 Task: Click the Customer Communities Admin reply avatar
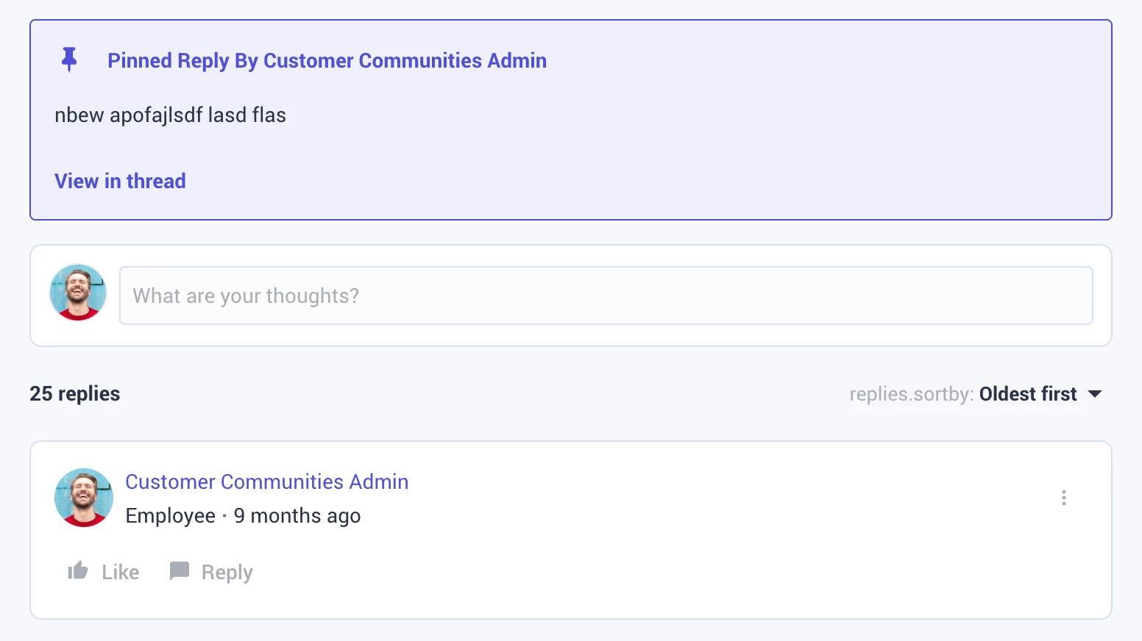[84, 498]
